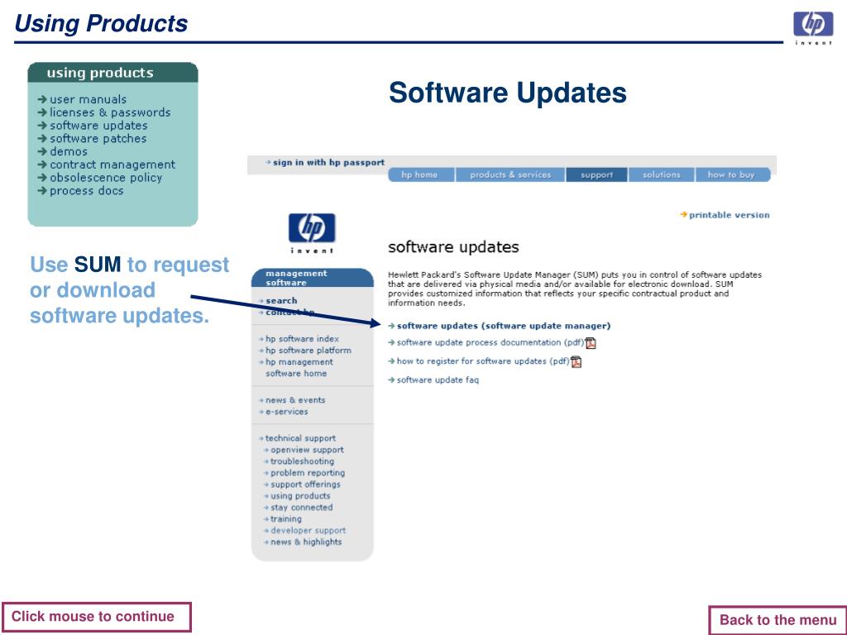Open contract management link
This screenshot has width=847, height=635.
click(x=112, y=165)
